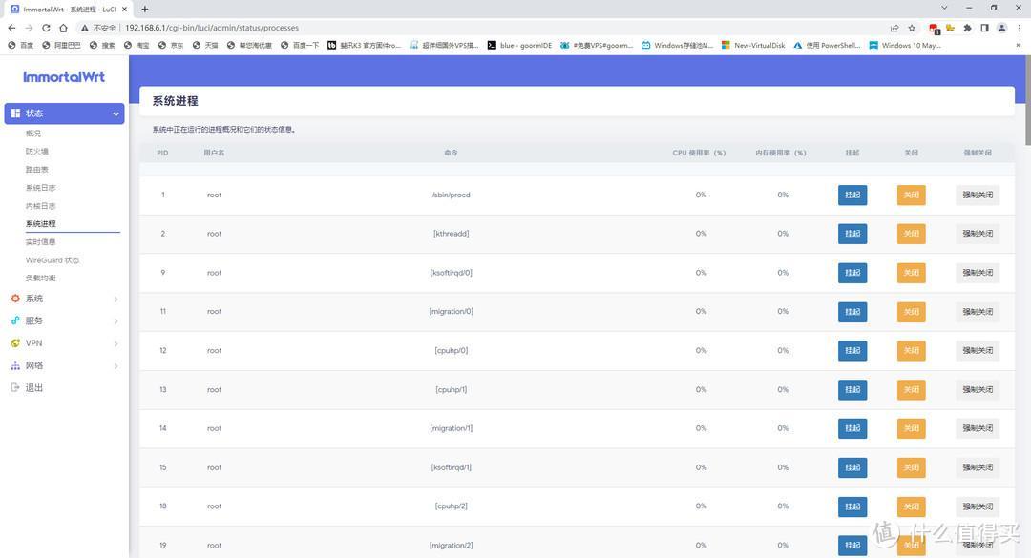This screenshot has width=1031, height=558.
Task: Reload the current page
Action: coord(46,28)
